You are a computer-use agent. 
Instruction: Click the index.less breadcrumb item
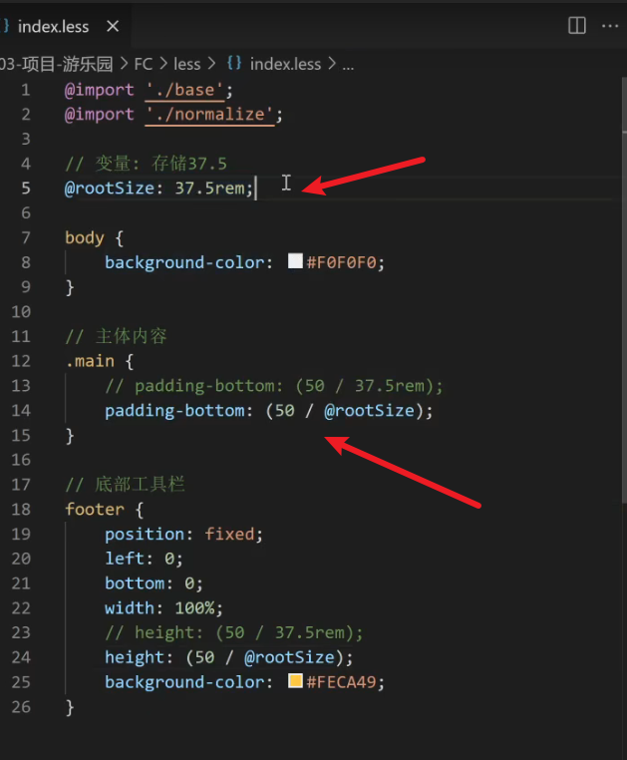[x=285, y=63]
